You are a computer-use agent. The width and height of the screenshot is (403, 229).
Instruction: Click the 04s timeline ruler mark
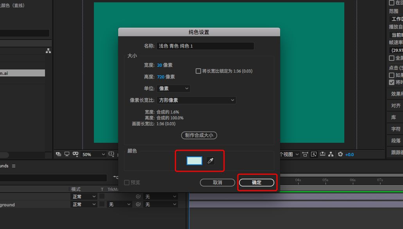pyautogui.click(x=298, y=180)
